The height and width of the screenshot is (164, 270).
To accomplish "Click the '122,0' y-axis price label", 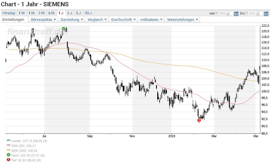I will [265, 26].
